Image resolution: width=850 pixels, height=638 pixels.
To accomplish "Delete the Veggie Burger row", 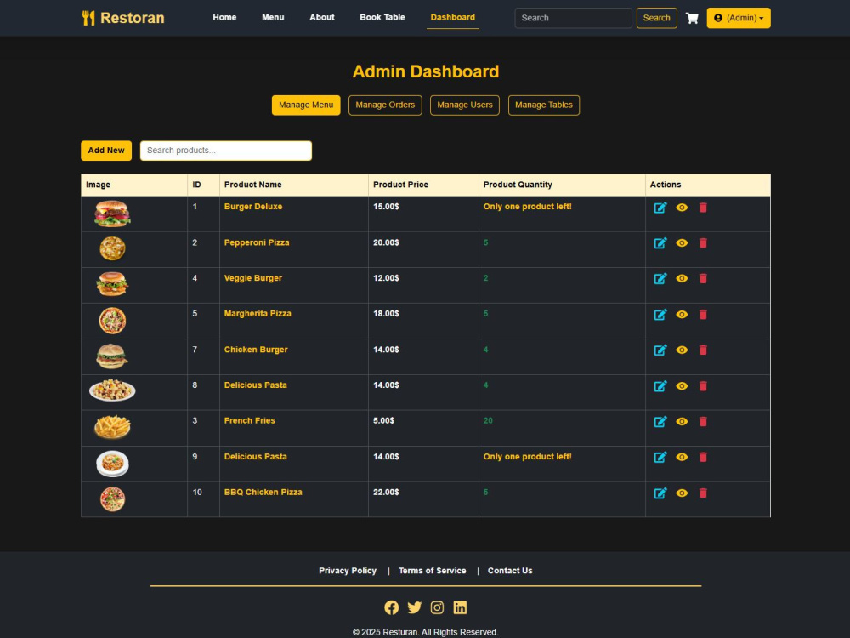I will pyautogui.click(x=703, y=278).
